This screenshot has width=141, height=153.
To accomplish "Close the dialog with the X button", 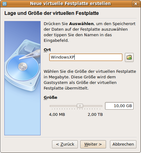I will pos(136,4).
